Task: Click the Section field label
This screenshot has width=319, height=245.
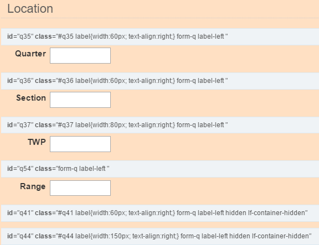Action: pos(31,98)
